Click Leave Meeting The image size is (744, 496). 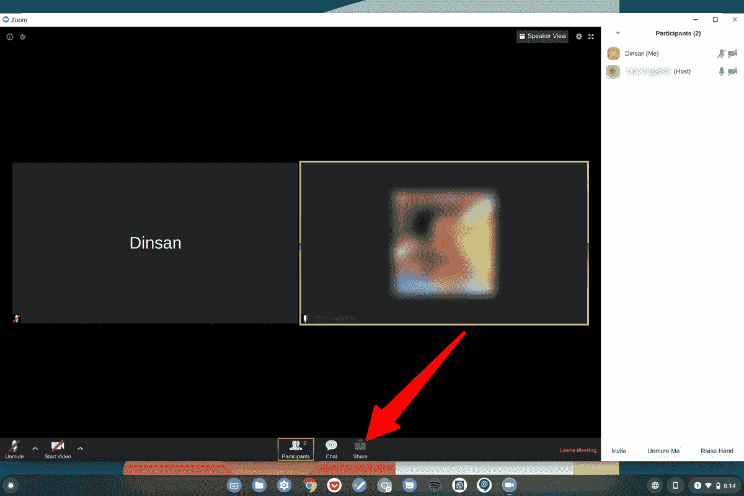(x=577, y=450)
